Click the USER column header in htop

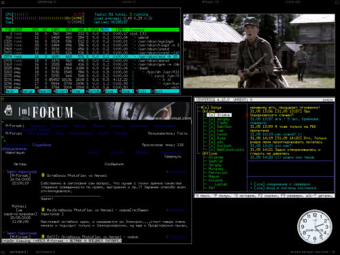[x=18, y=30]
